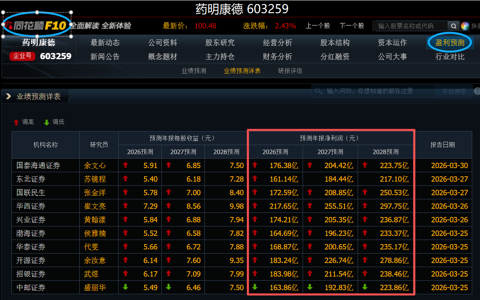Image resolution: width=480 pixels, height=300 pixels.
Task: Open 资本运作 tab
Action: 393,43
